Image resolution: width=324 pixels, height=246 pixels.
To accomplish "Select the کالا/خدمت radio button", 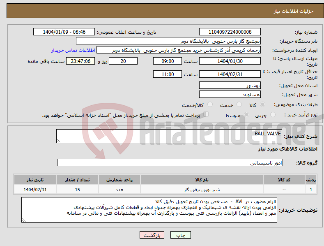I will click(210, 104).
